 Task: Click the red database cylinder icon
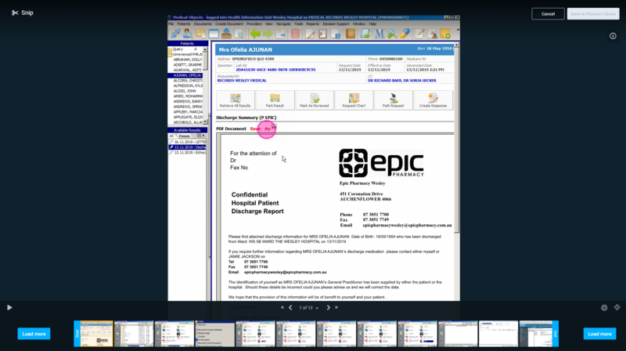click(296, 34)
